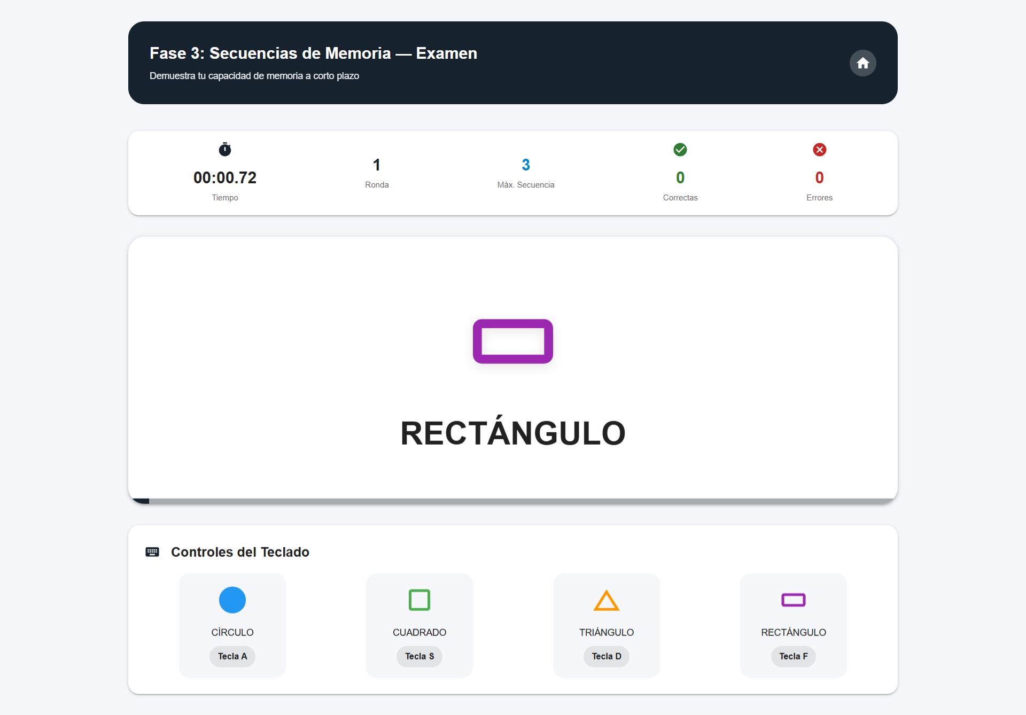This screenshot has width=1026, height=715.
Task: Select the CÍRCULO control card
Action: coord(232,626)
